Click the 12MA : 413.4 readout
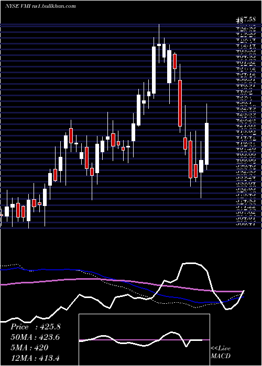The width and height of the screenshot is (262, 366). click(x=36, y=358)
